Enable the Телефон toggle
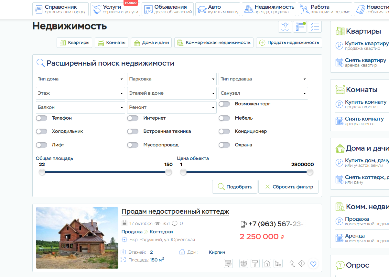389x277 pixels. click(42, 118)
